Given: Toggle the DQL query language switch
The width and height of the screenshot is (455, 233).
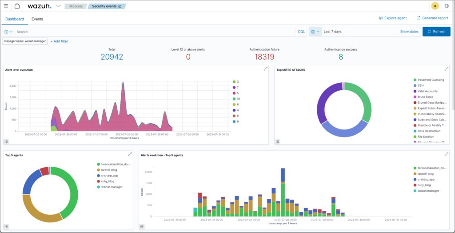Looking at the screenshot, I should [x=302, y=32].
